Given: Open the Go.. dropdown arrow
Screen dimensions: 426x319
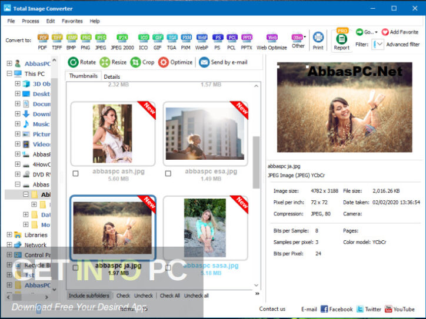Looking at the screenshot, I should point(377,32).
